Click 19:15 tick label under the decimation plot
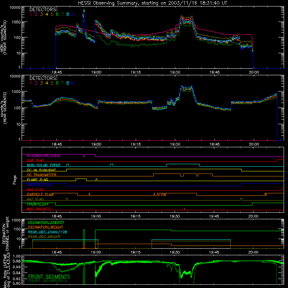This screenshot has width=288, height=288. coord(135,252)
